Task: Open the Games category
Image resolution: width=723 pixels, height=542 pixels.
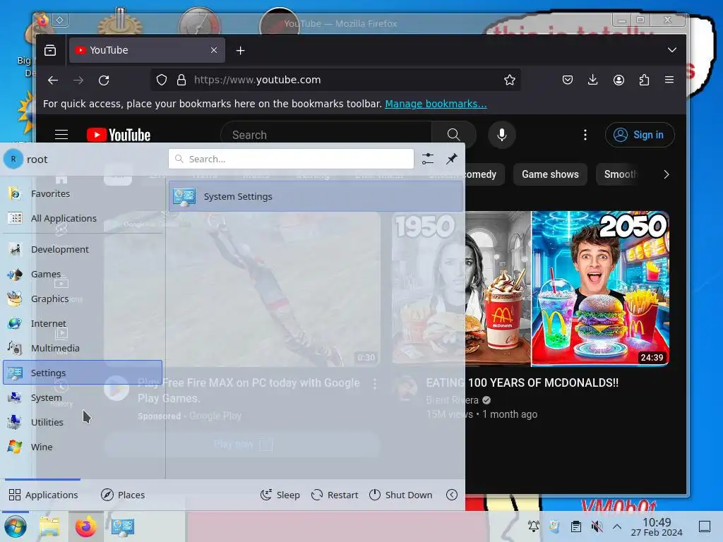Action: pos(83,275)
